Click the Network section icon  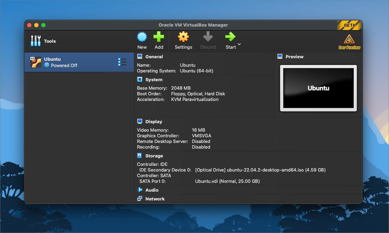[140, 198]
